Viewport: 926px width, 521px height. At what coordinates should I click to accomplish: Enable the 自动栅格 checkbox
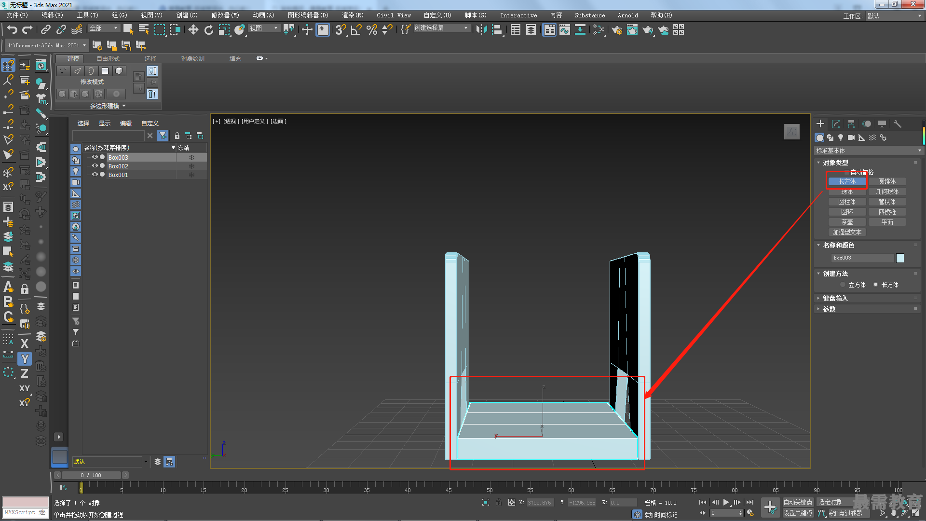(x=846, y=172)
